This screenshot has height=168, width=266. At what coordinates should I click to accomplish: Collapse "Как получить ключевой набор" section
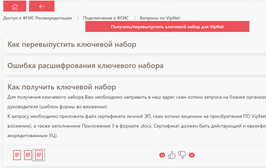tap(62, 87)
